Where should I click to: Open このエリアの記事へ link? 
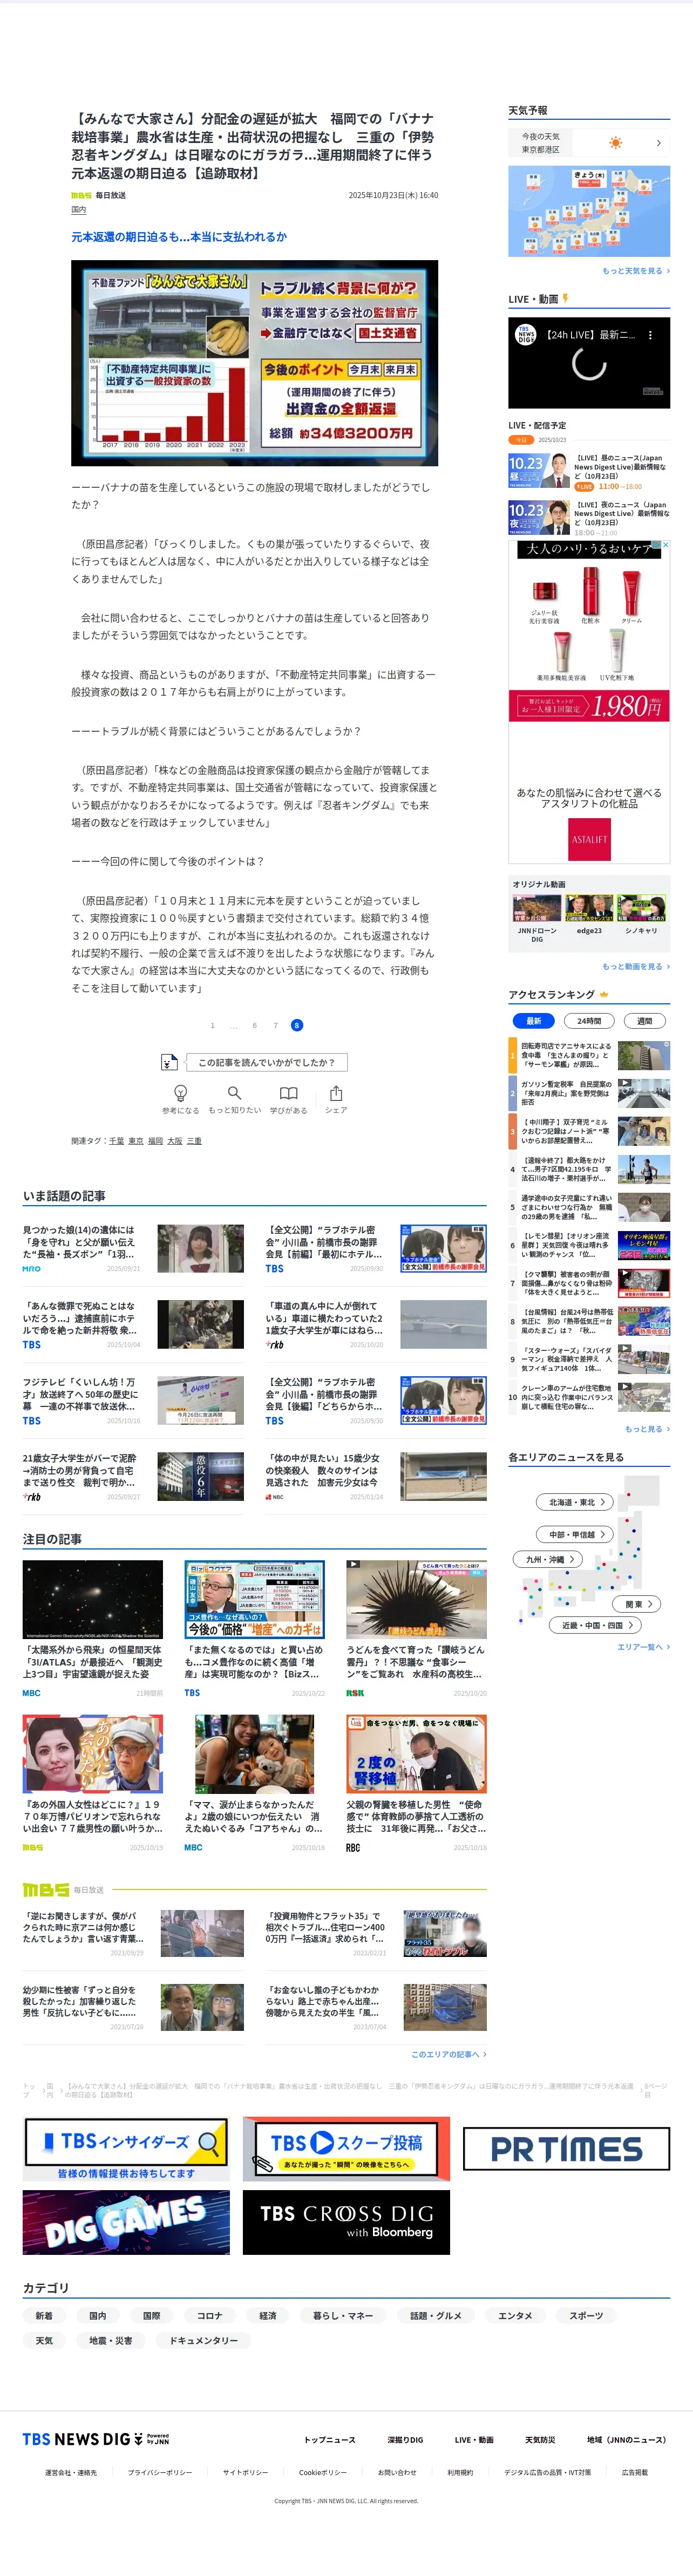coord(449,2054)
